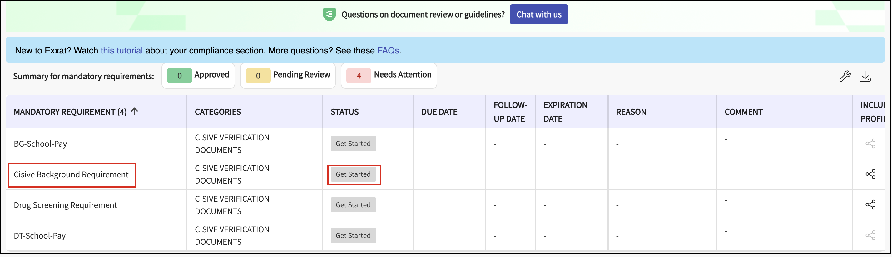Image resolution: width=892 pixels, height=257 pixels.
Task: Open the wrench settings tool
Action: [x=845, y=76]
